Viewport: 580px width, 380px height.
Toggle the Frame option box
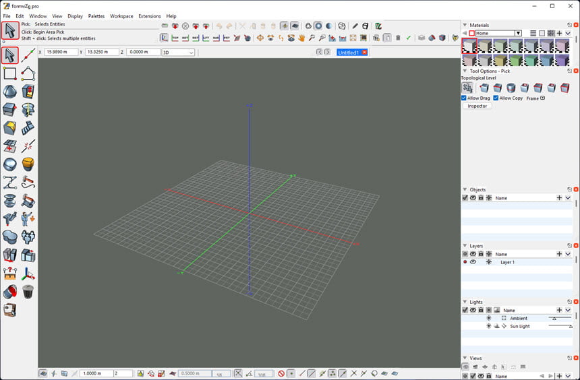pyautogui.click(x=543, y=98)
